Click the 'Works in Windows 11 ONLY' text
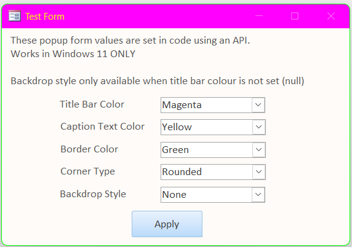The width and height of the screenshot is (352, 247). click(73, 54)
